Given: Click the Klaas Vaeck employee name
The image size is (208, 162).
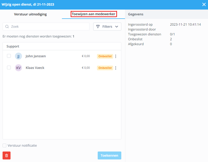Looking at the screenshot, I should [35, 68].
